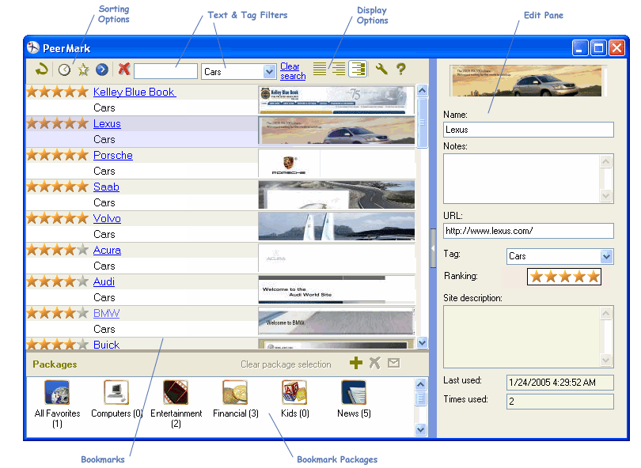Viewport: 641px width, 468px height.
Task: Open the Acura bookmark link
Action: click(x=107, y=250)
